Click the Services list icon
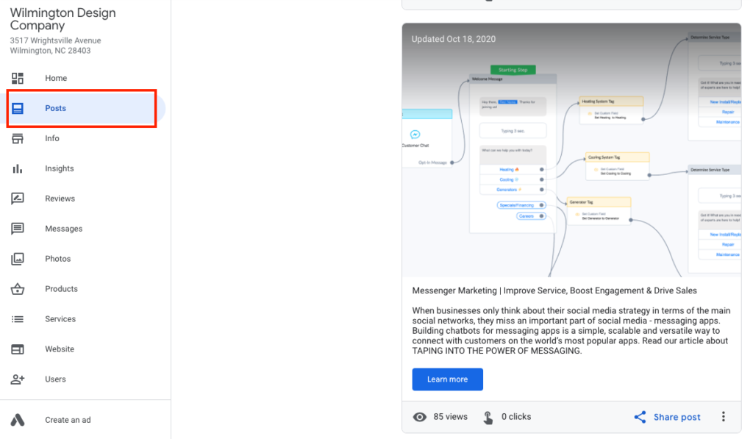753x439 pixels. pyautogui.click(x=18, y=319)
